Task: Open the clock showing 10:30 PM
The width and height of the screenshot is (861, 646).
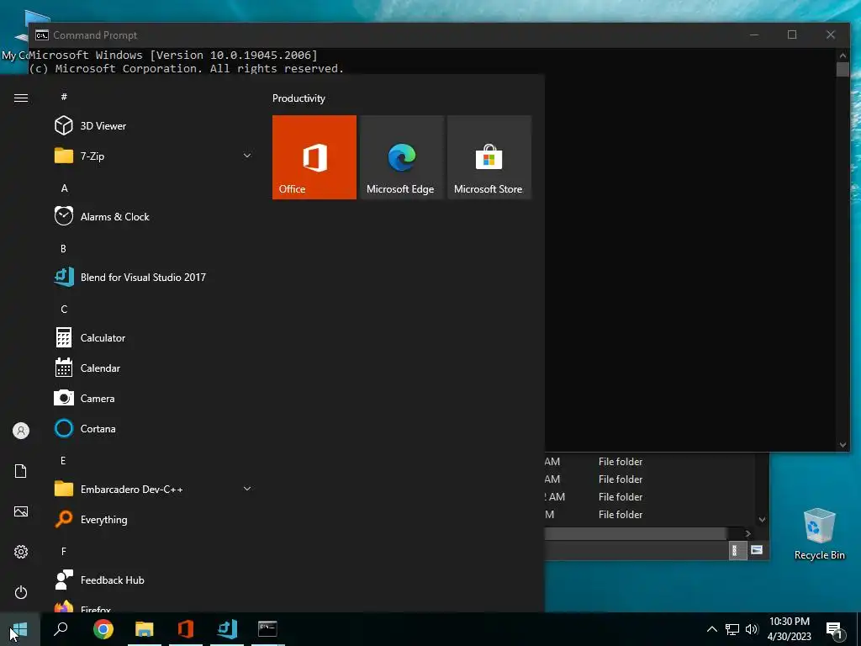Action: pyautogui.click(x=789, y=629)
